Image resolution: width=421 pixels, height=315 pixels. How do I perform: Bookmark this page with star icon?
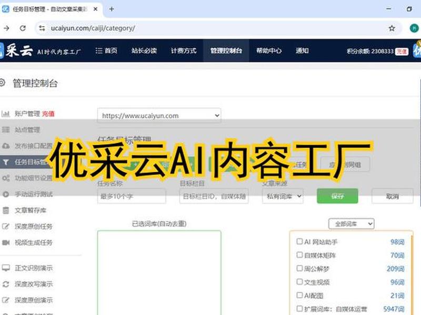[392, 28]
